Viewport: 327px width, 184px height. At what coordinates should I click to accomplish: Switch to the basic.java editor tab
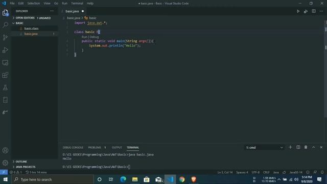(x=73, y=11)
